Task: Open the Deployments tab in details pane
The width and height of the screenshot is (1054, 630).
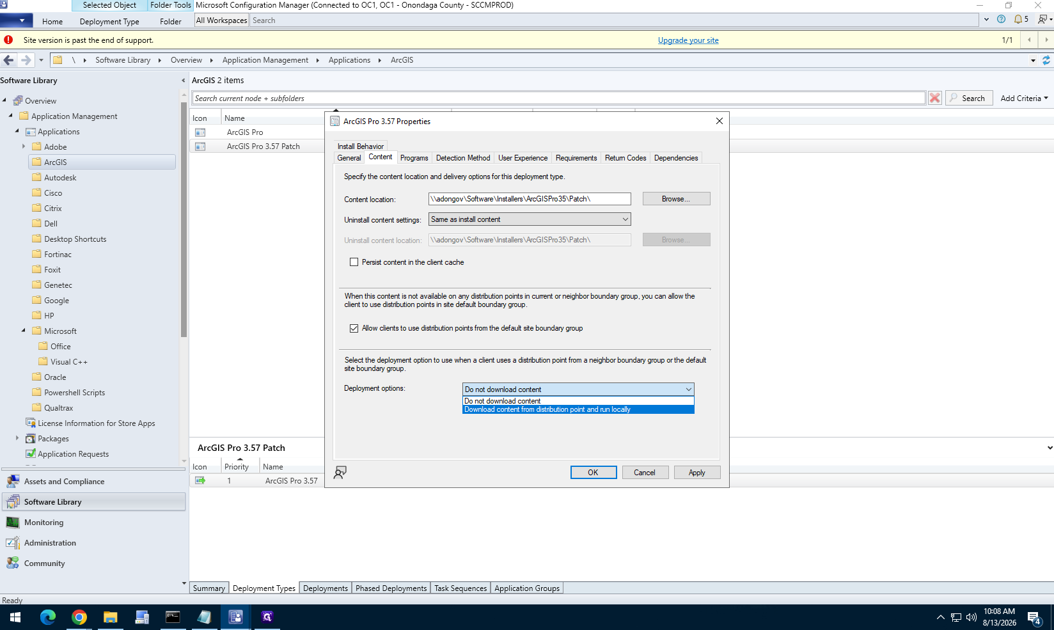Action: 326,588
